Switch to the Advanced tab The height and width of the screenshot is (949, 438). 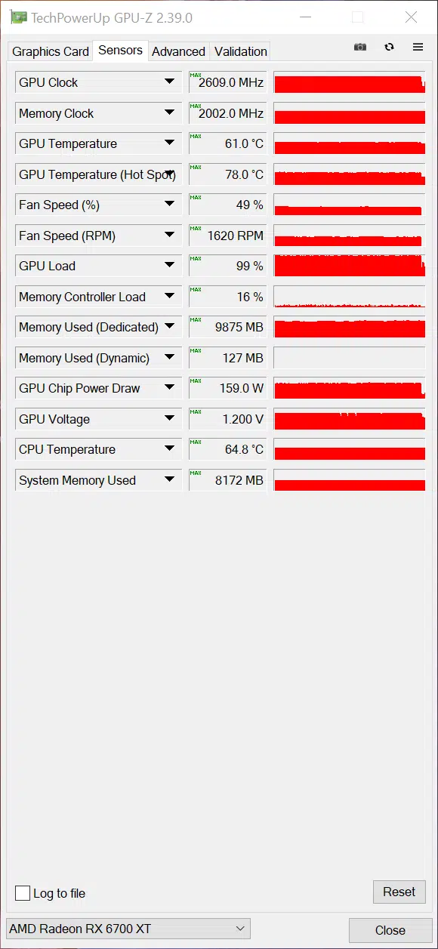pos(178,51)
